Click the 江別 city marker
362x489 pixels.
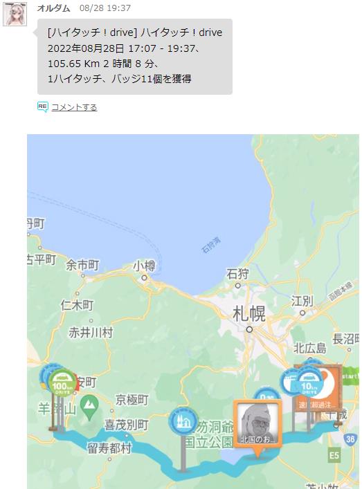[302, 313]
